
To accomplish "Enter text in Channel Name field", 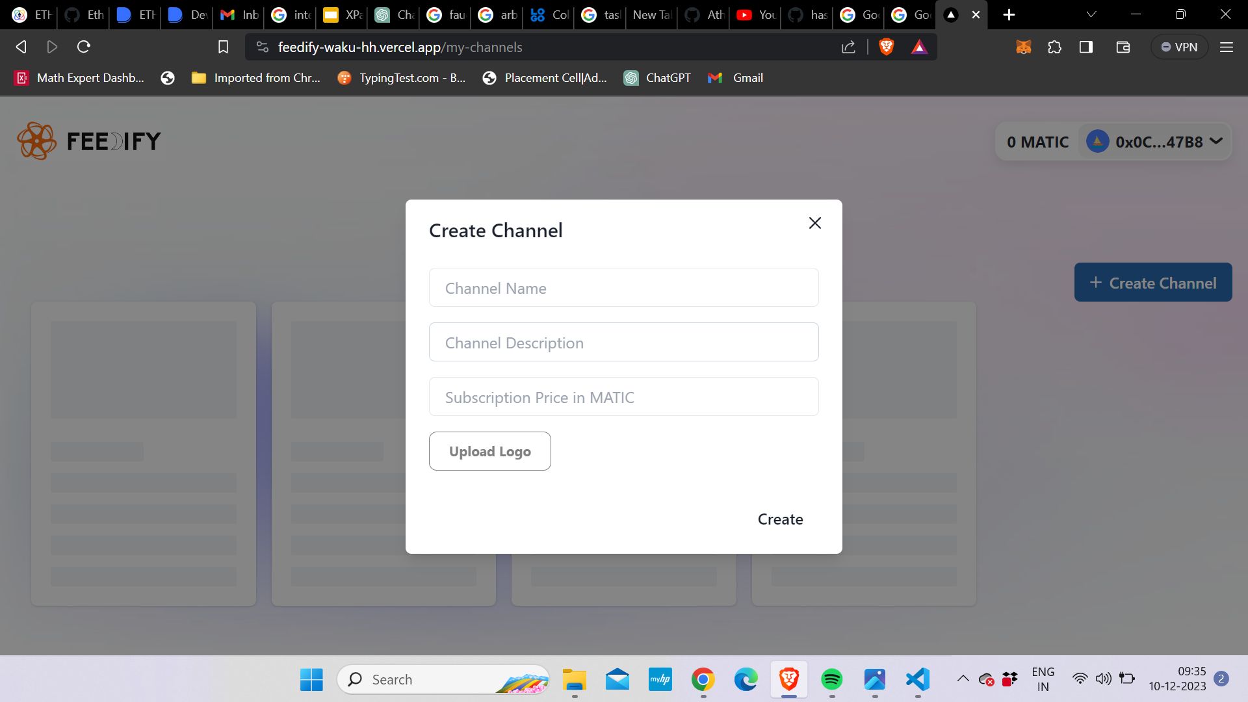I will 624,287.
